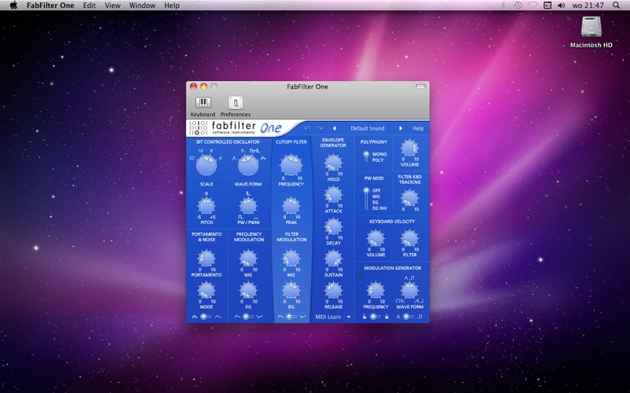Open the View menu
The width and height of the screenshot is (630, 393).
(113, 6)
